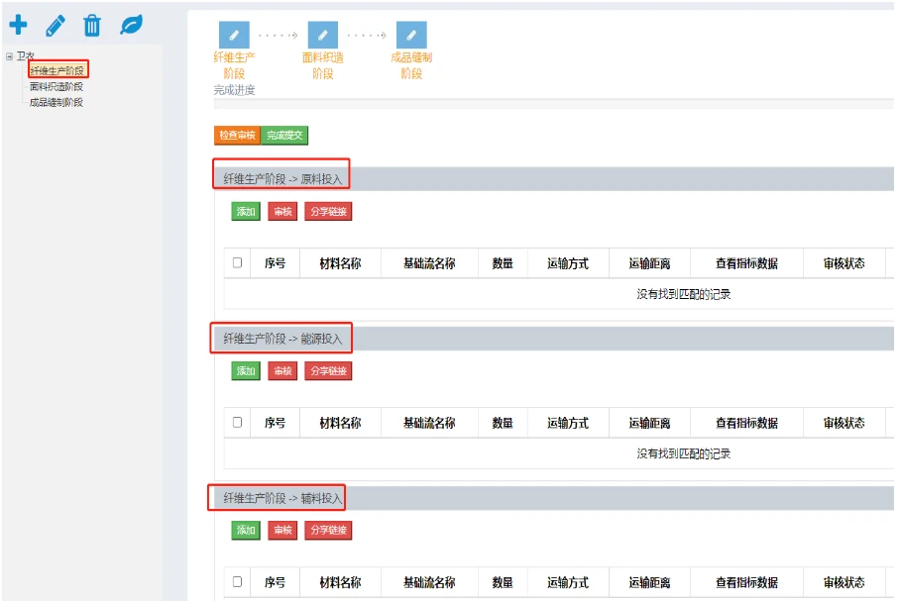This screenshot has height=601, width=901.
Task: Click 材料名称 header in 原料投入 table
Action: (340, 263)
